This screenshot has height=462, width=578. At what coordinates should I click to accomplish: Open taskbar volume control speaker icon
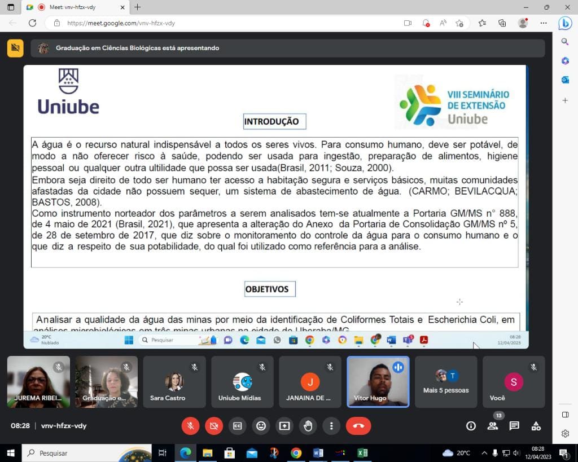(x=517, y=453)
